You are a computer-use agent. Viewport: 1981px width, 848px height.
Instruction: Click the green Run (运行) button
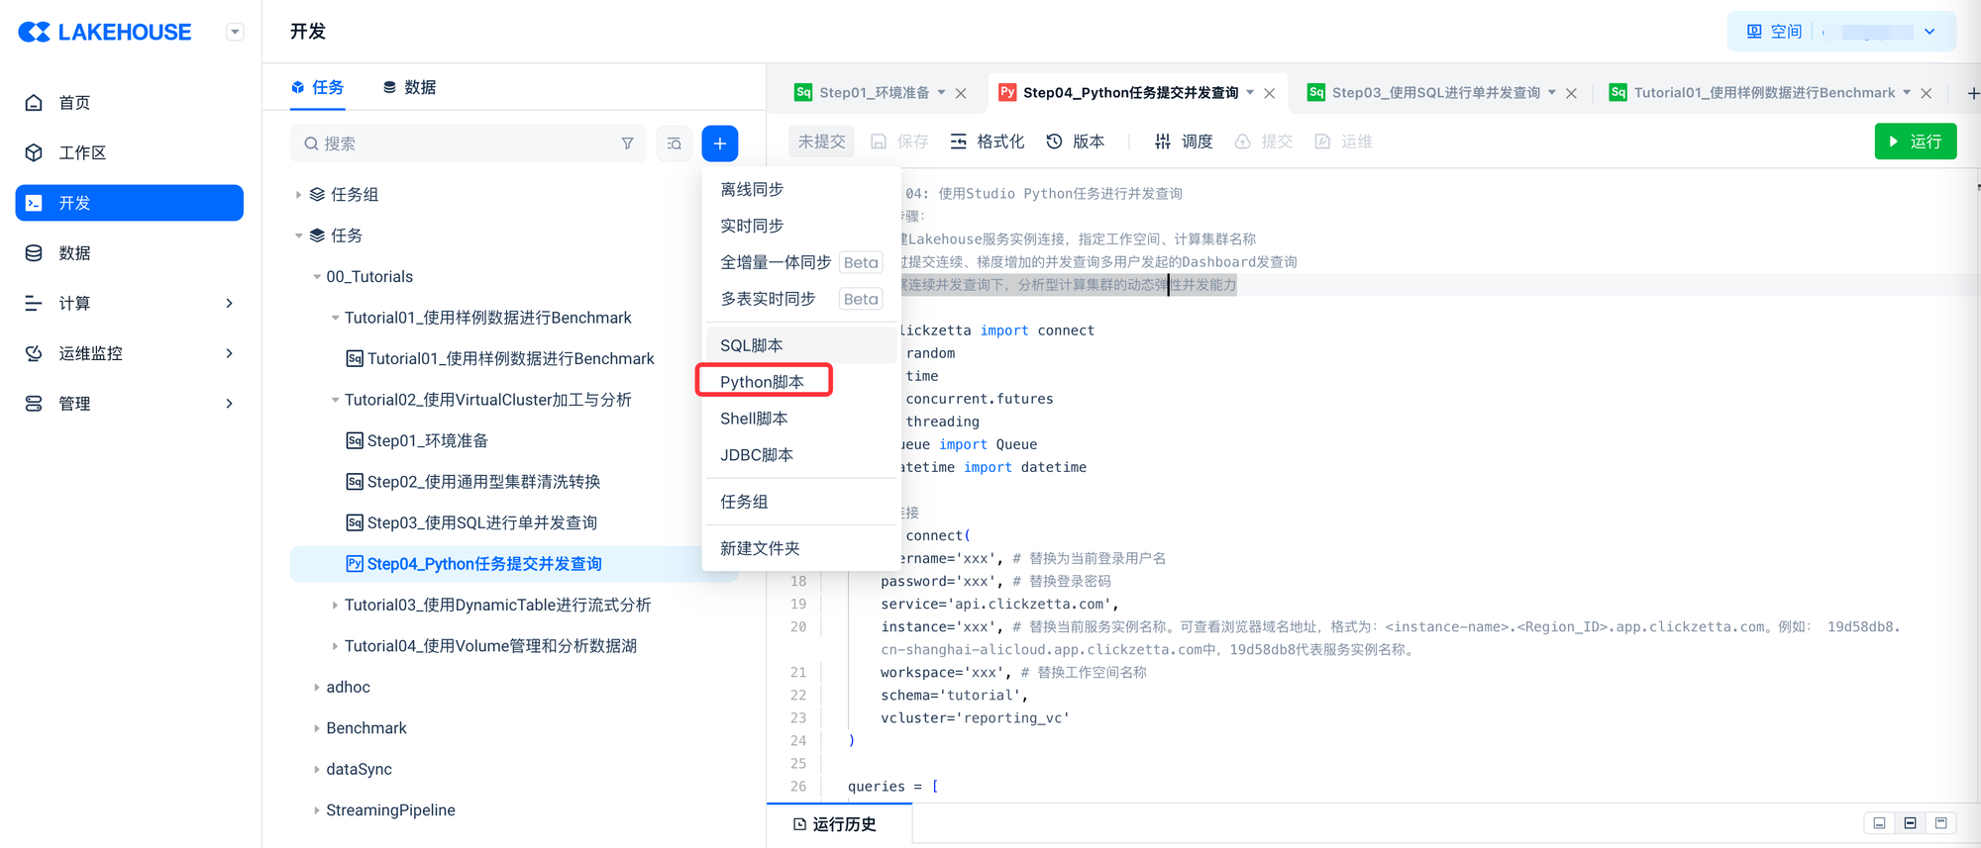(x=1915, y=141)
